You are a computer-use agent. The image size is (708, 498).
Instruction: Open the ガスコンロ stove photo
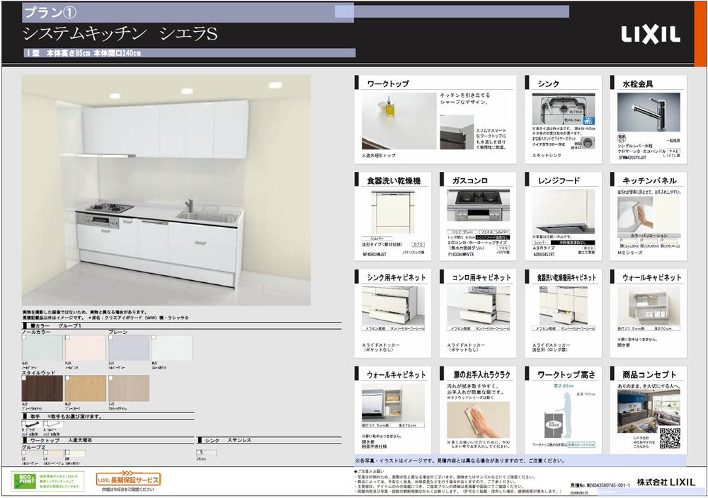pos(478,205)
